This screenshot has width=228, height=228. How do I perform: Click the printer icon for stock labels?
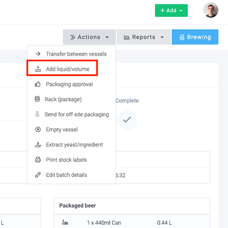(x=38, y=160)
